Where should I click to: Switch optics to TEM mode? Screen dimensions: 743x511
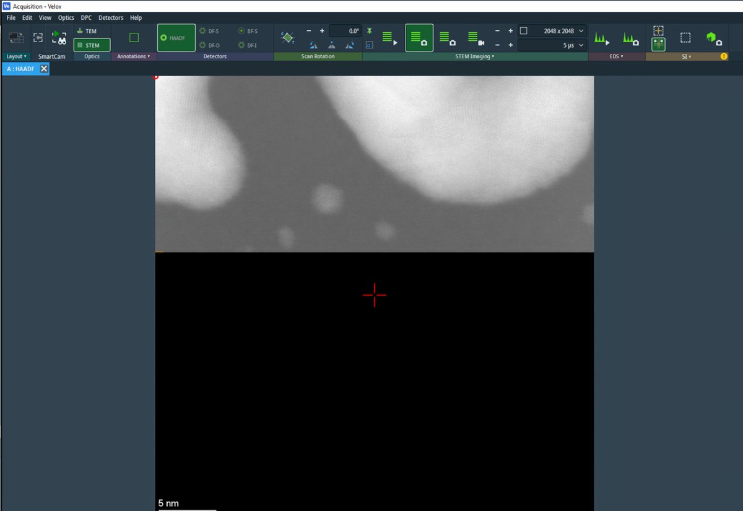point(87,31)
